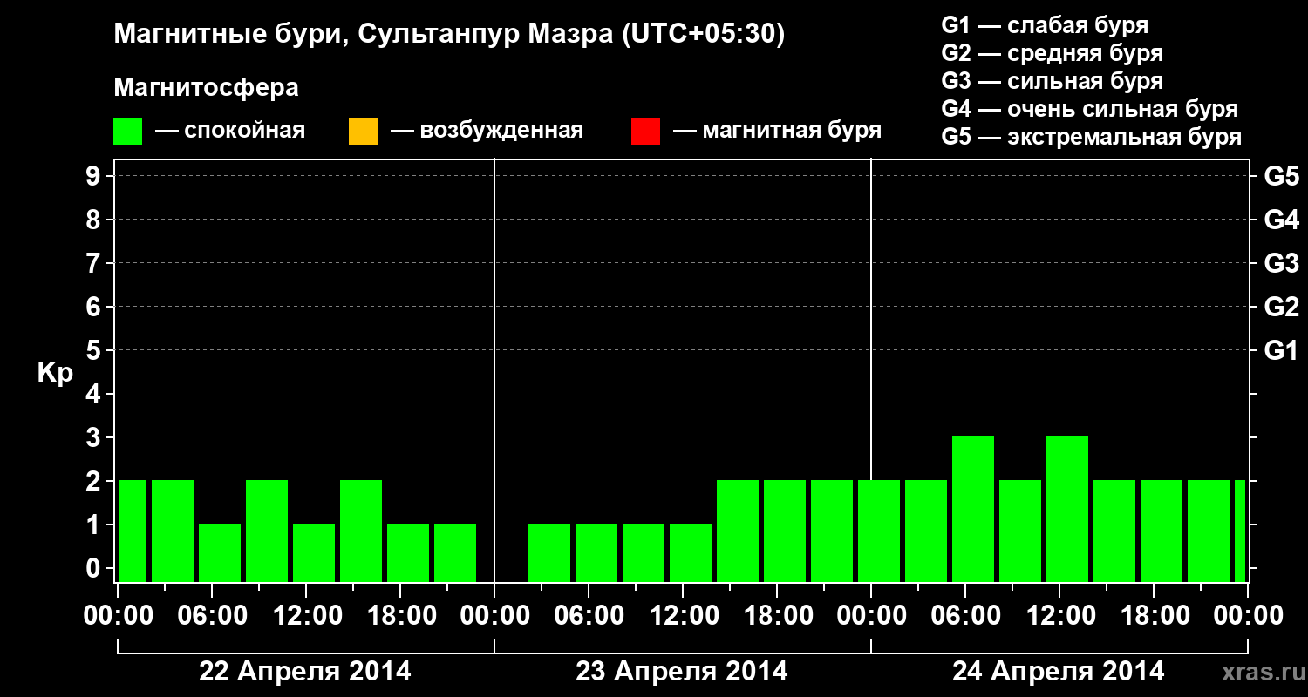Click '06:00' tick label under 24 April
The image size is (1308, 697).
pos(964,616)
